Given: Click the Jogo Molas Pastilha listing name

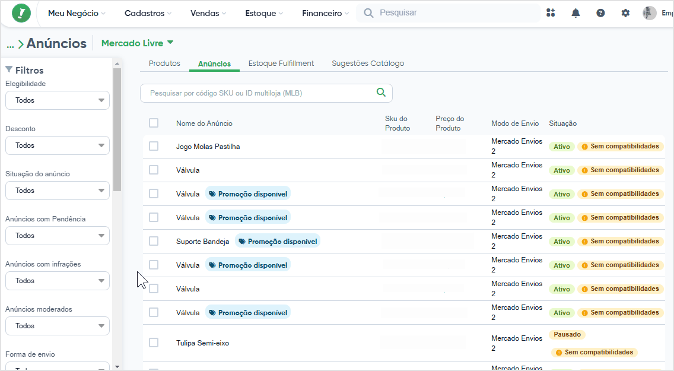Looking at the screenshot, I should (x=208, y=147).
